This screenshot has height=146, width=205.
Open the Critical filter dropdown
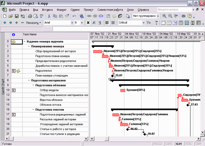(143, 23)
